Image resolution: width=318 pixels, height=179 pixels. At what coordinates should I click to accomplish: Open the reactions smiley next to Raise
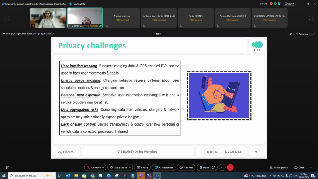pos(213,168)
